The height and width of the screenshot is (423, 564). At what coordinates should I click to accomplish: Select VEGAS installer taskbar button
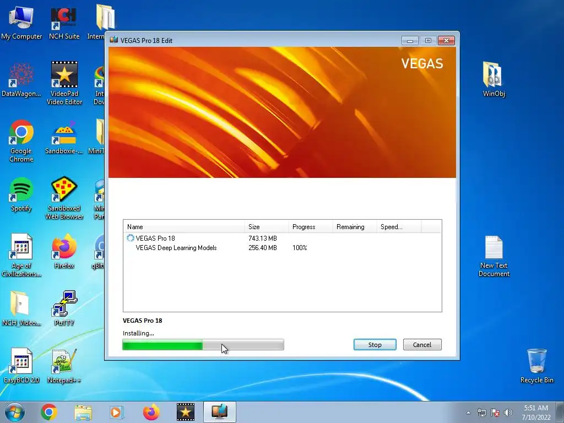click(219, 412)
